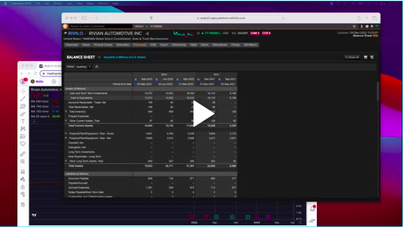
Task: Click the balance sheet vertical scrollbar
Action: click(377, 91)
